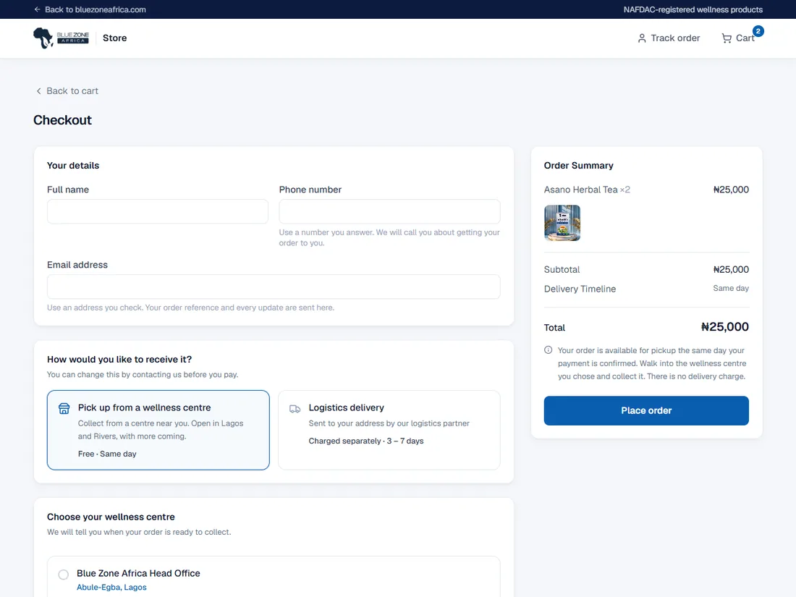Open the Store link in header
Viewport: 796px width, 597px height.
coord(115,38)
